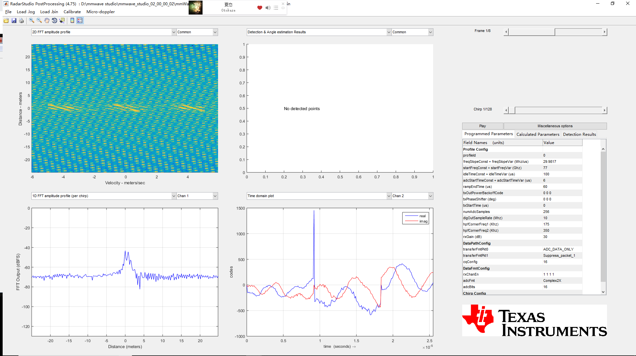Click the Print figure icon
The height and width of the screenshot is (356, 636).
click(21, 20)
